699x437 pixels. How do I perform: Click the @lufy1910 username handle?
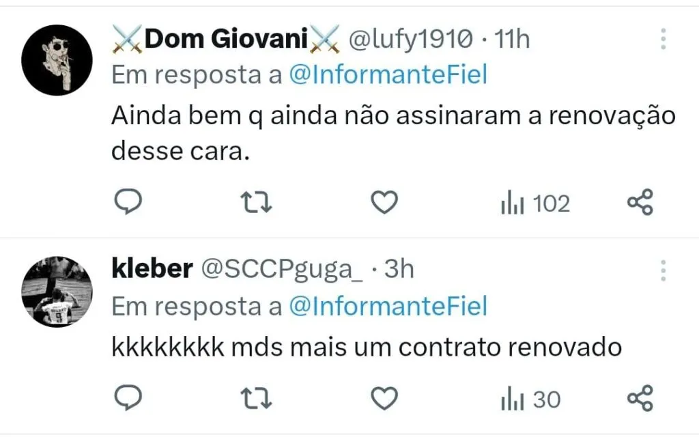click(410, 40)
